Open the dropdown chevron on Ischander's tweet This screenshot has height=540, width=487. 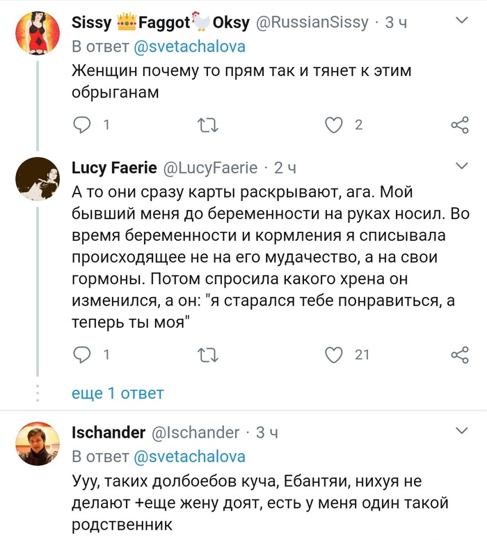pos(461,431)
